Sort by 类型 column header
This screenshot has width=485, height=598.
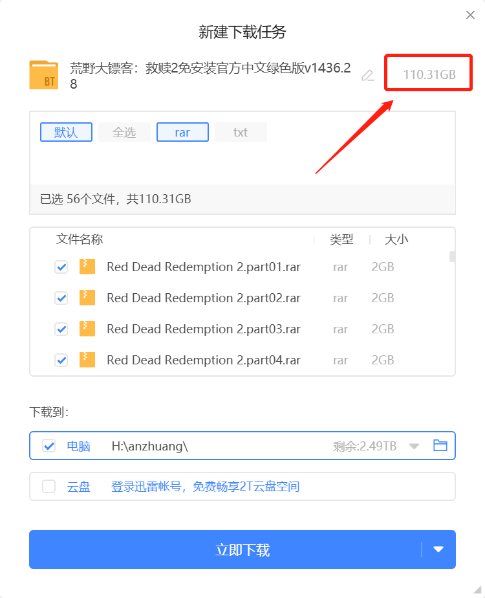tap(341, 239)
